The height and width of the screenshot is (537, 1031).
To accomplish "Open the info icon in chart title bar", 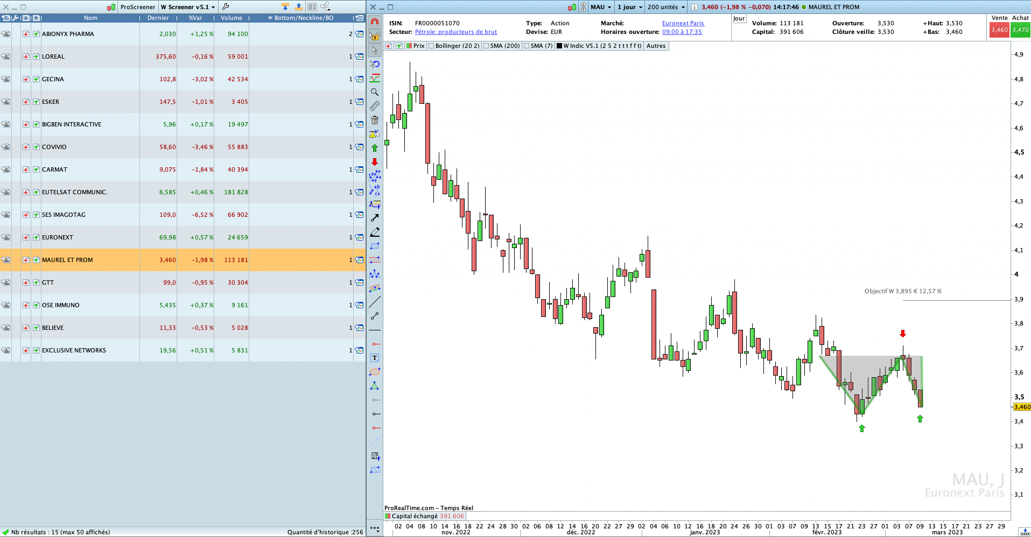I will [x=695, y=7].
